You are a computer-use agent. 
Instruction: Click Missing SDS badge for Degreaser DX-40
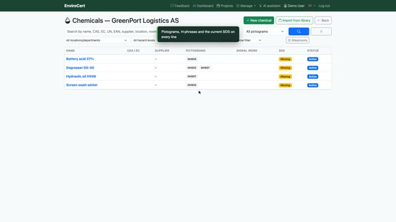pyautogui.click(x=285, y=68)
